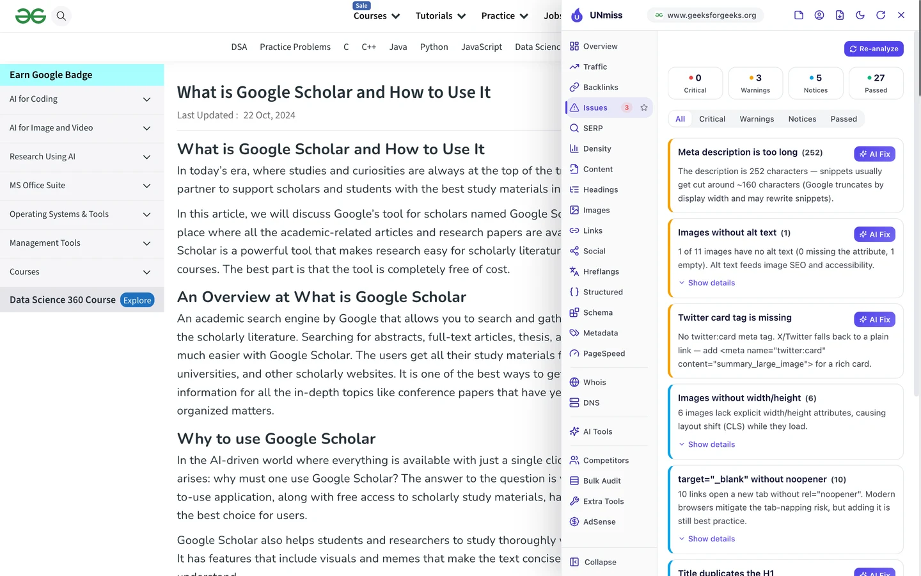Image resolution: width=921 pixels, height=576 pixels.
Task: Open the Tutorials dropdown in top nav
Action: click(x=441, y=16)
